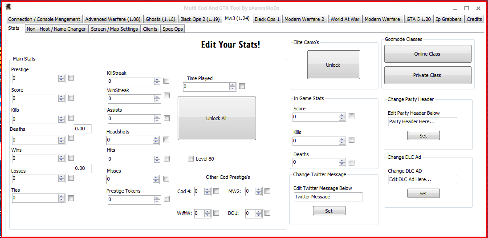
Task: Apply the Private Class godmode
Action: (x=427, y=75)
